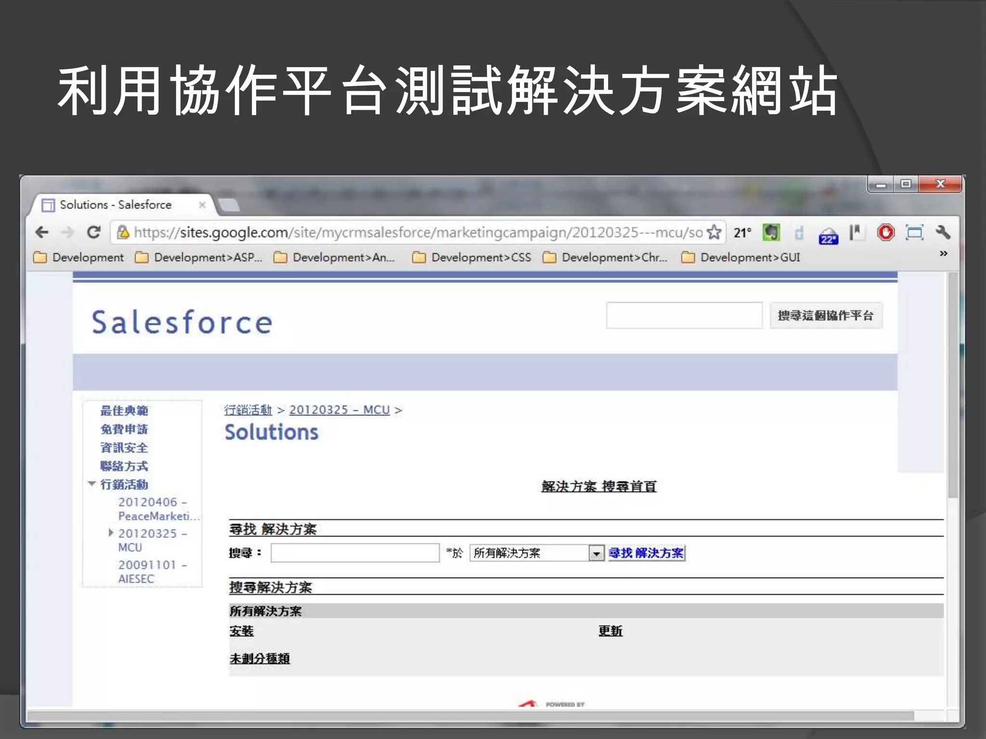The height and width of the screenshot is (739, 986).
Task: Click the Solutions page heading
Action: coord(272,432)
